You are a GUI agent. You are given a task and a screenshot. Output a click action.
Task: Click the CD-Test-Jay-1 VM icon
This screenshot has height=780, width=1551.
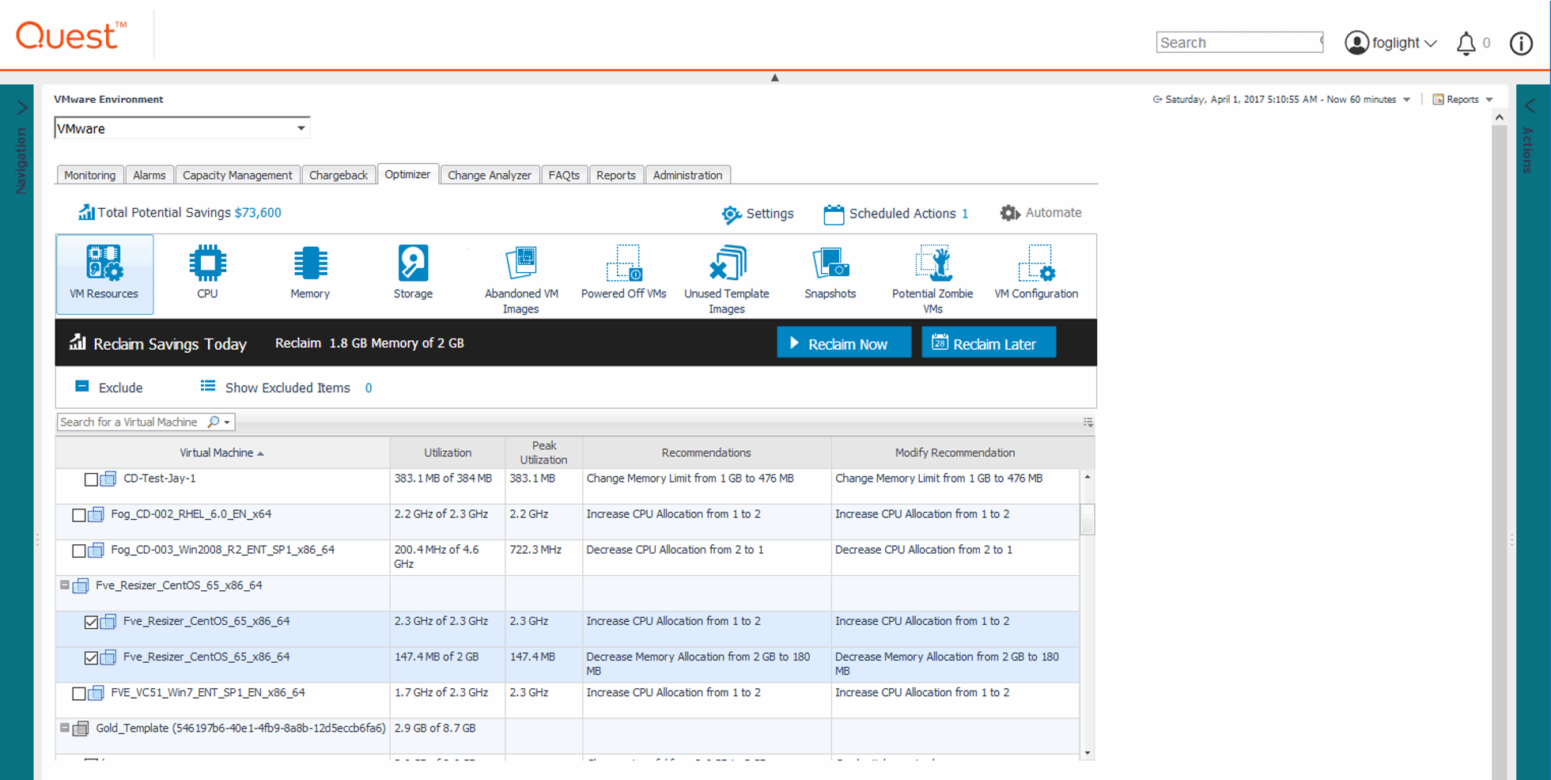[108, 479]
